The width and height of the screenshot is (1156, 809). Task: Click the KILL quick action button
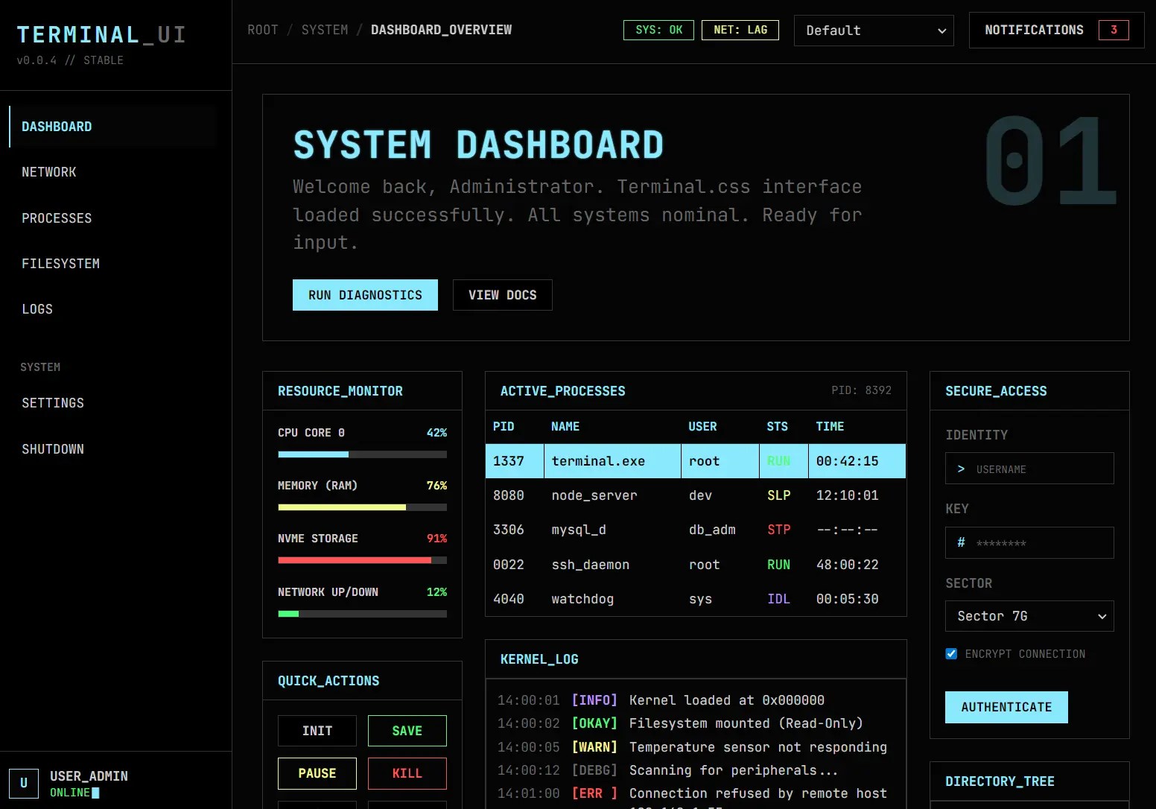point(407,773)
